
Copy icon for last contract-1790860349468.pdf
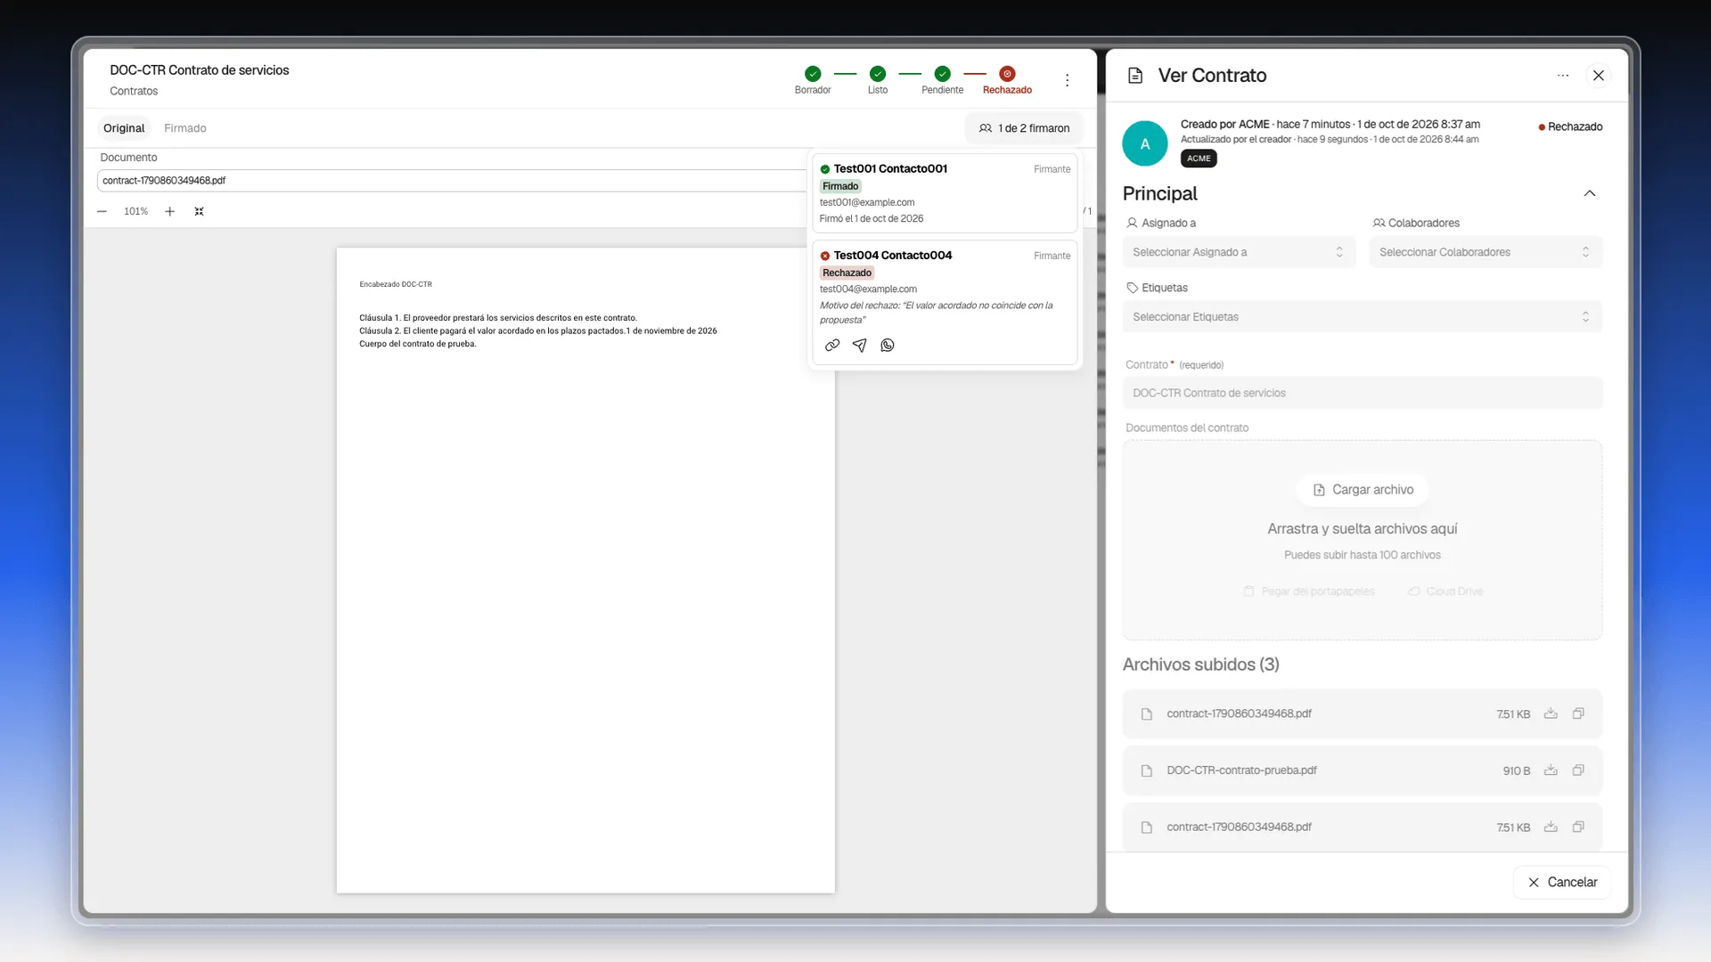point(1578,827)
